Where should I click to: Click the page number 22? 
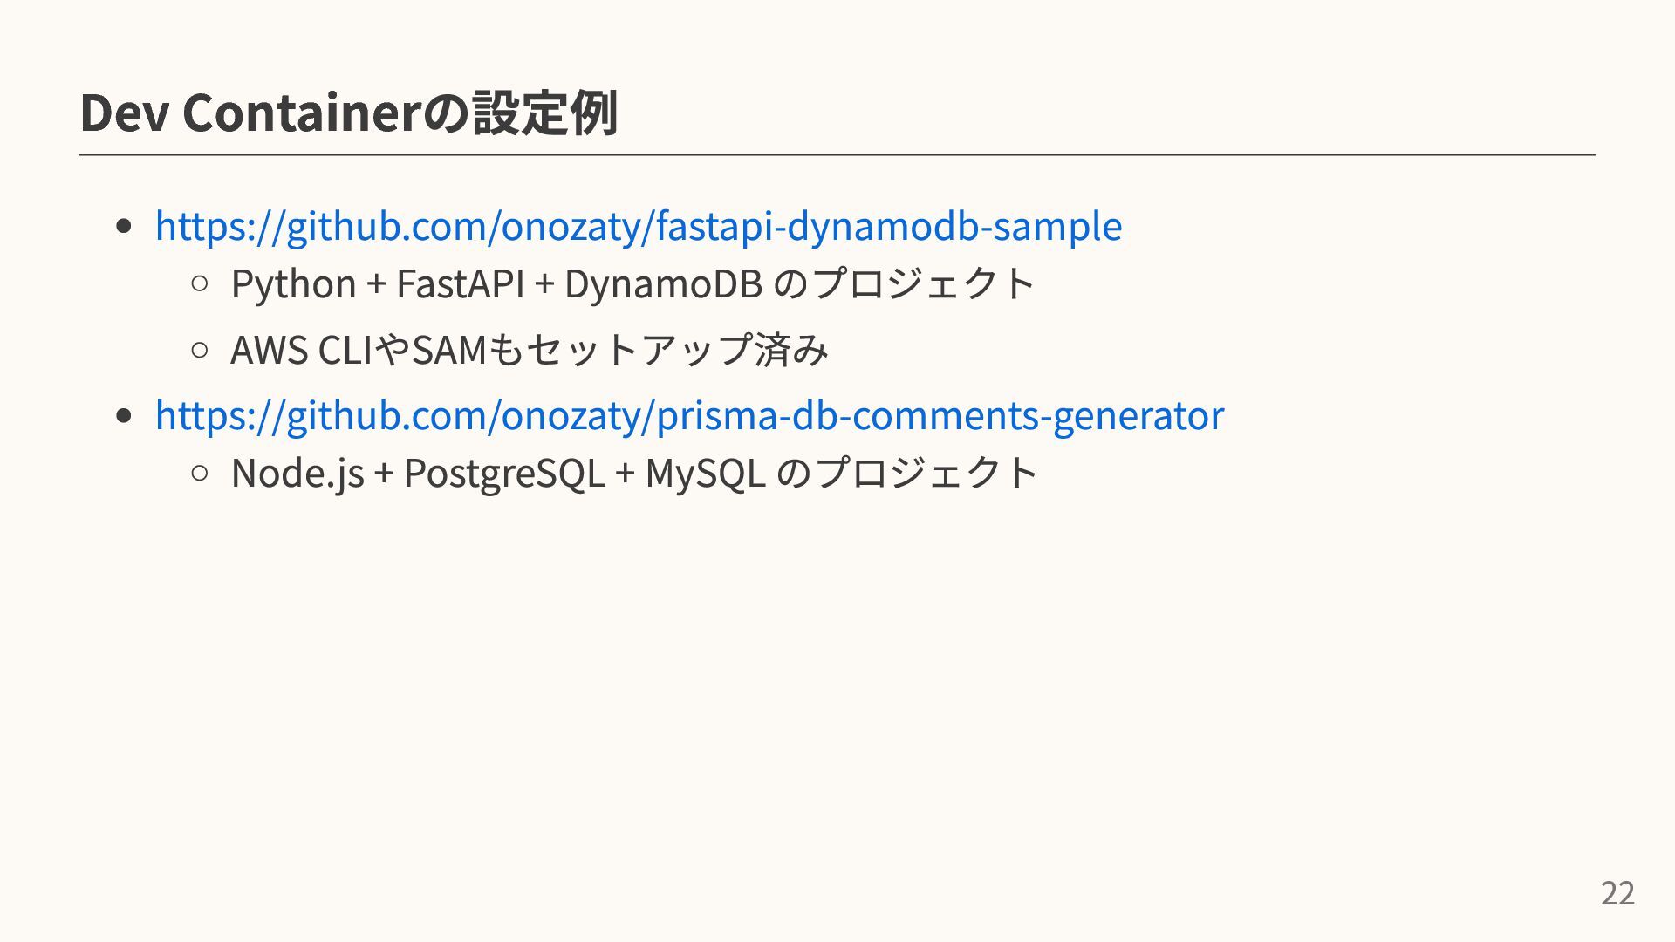tap(1617, 894)
